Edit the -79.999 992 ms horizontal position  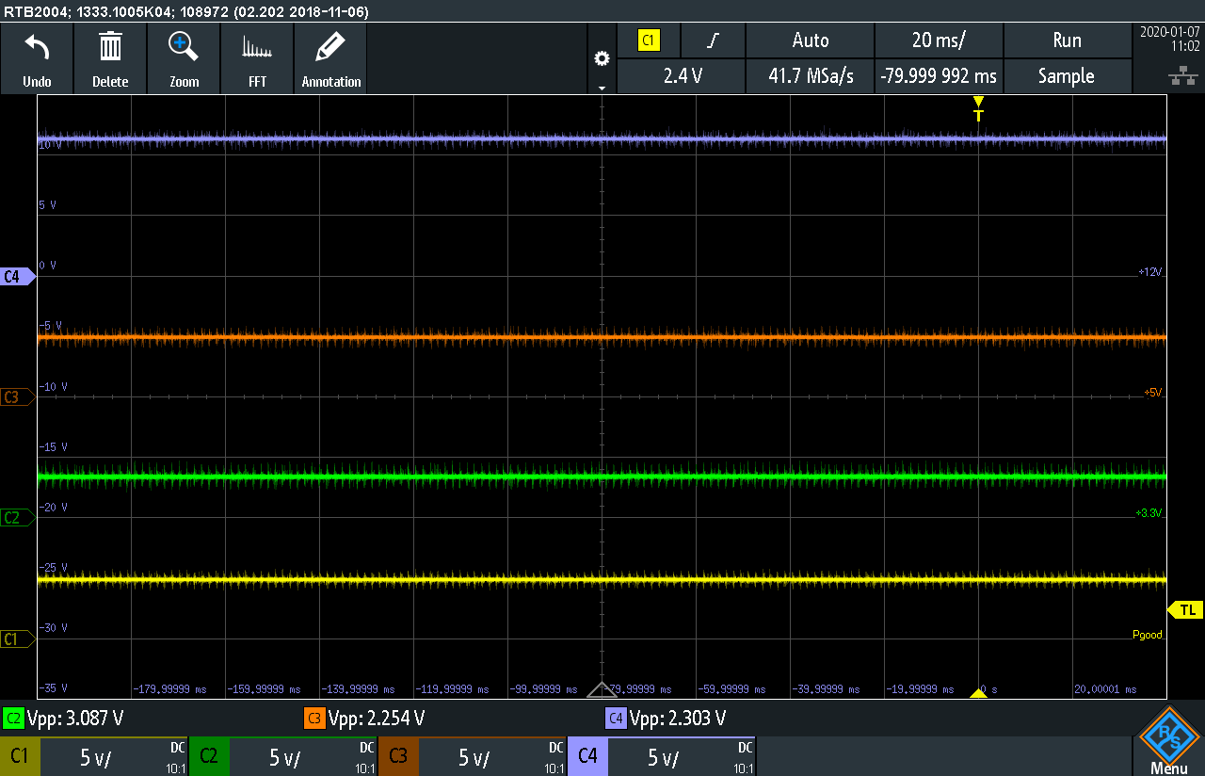point(939,76)
